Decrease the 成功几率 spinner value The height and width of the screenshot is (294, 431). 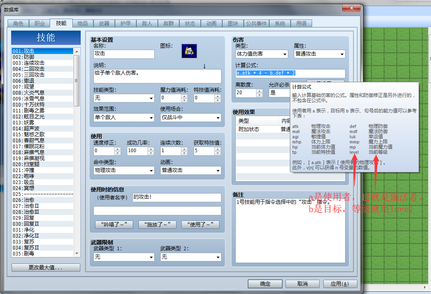(151, 153)
